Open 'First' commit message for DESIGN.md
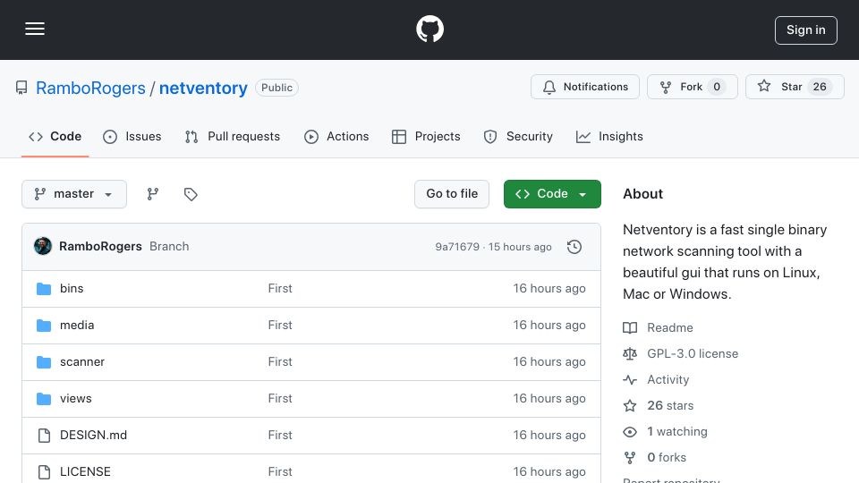859x483 pixels. pos(280,436)
